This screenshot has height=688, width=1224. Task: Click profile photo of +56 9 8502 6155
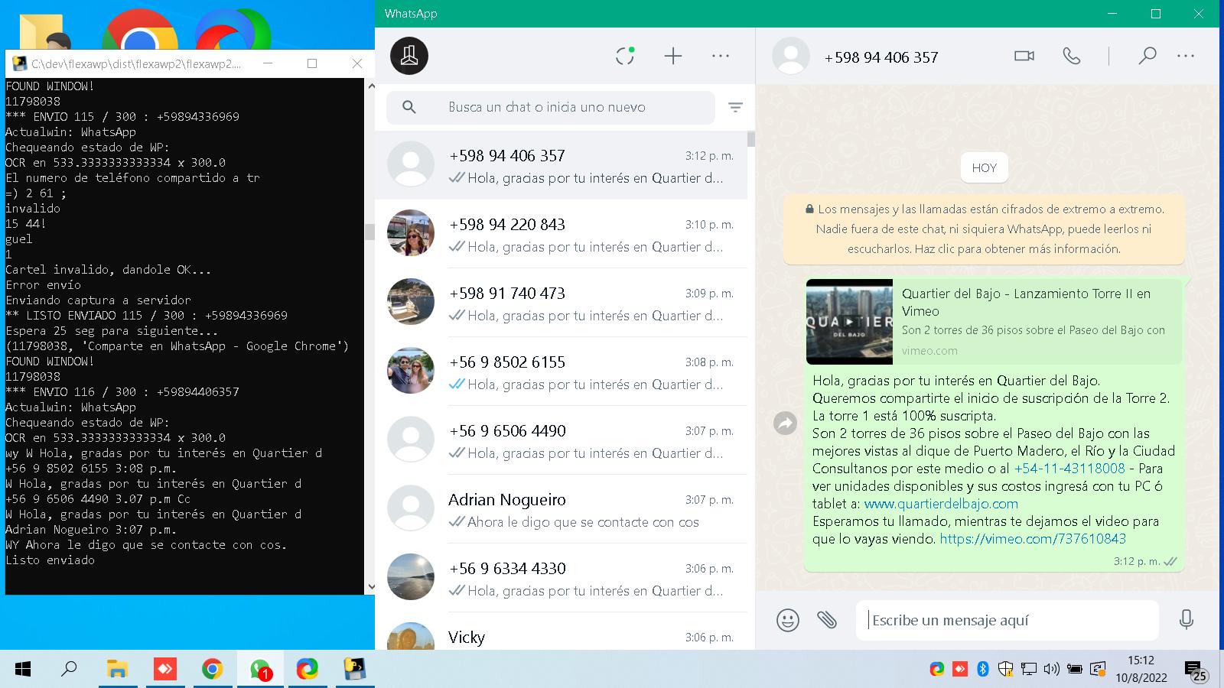coord(411,371)
